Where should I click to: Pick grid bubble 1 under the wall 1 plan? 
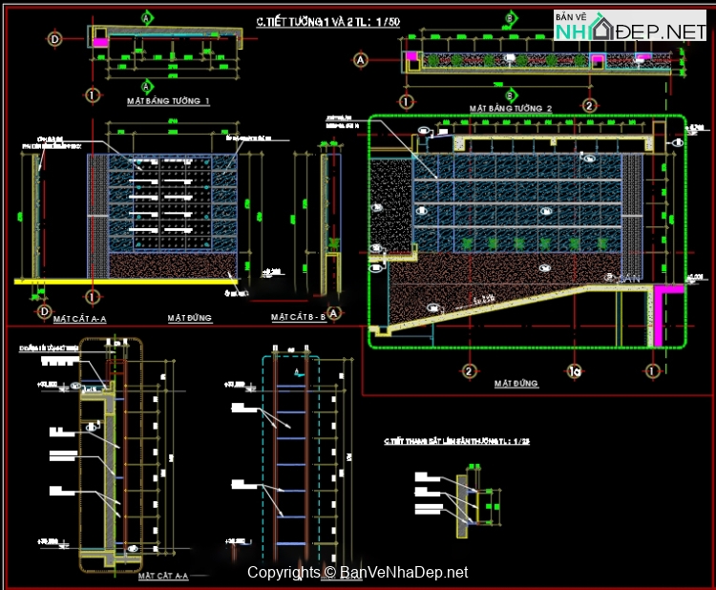tap(93, 95)
